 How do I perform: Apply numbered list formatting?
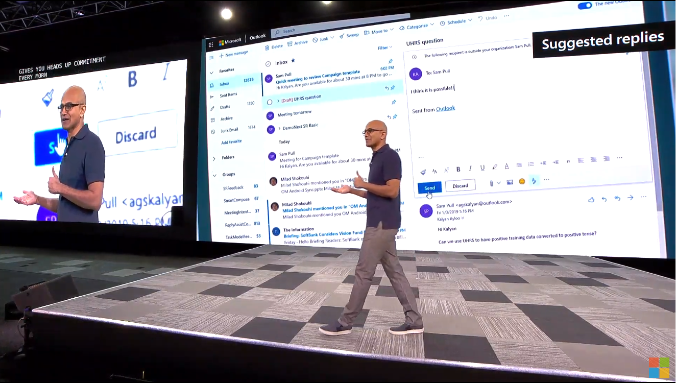tap(531, 164)
